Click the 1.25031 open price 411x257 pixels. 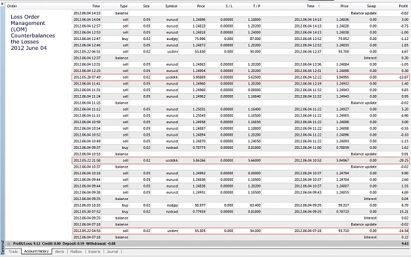[x=199, y=109]
